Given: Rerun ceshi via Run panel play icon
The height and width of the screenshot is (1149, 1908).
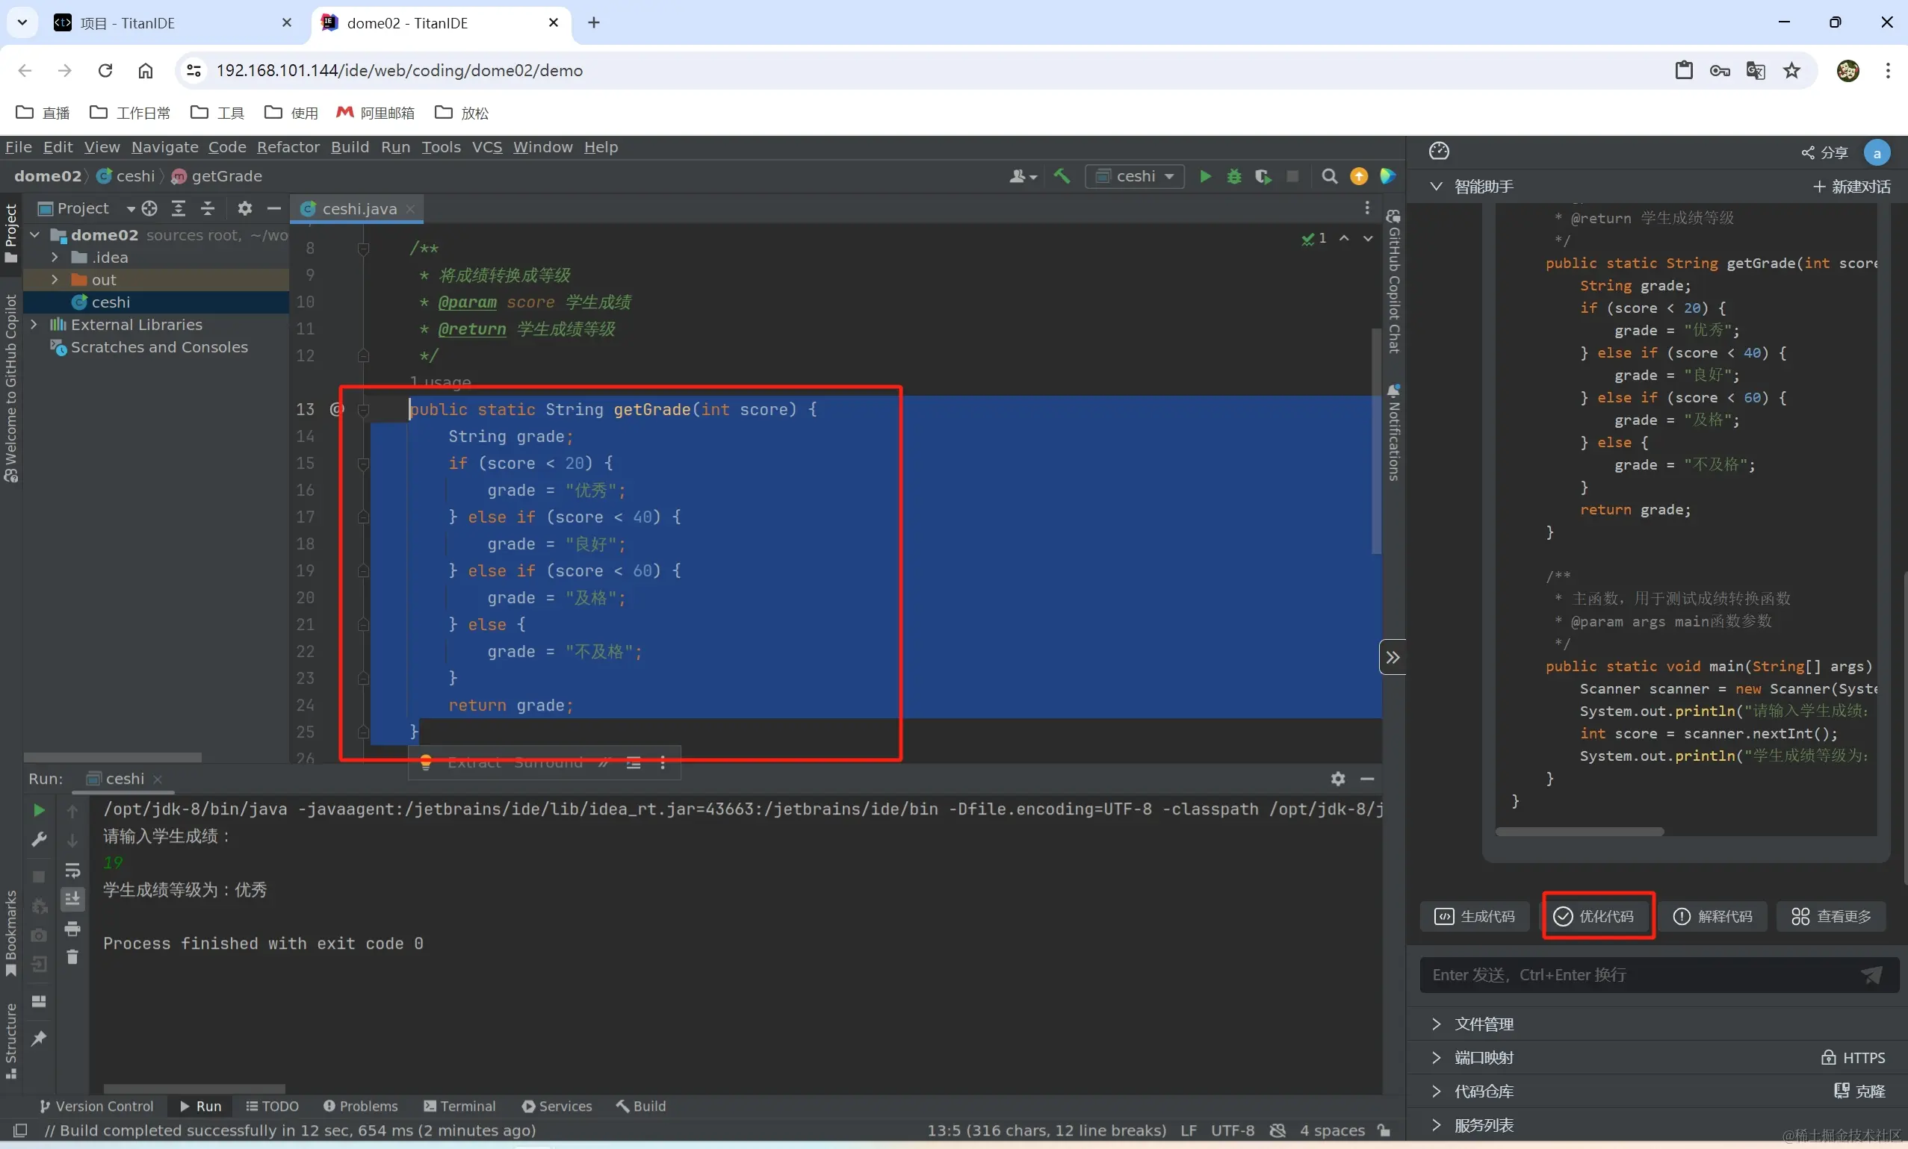Looking at the screenshot, I should tap(39, 810).
